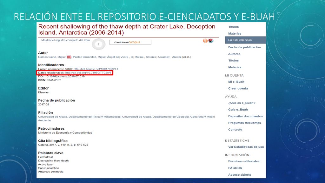Screen dimensions: 325x183
Task: Select the article title heading text
Action: pos(127,30)
